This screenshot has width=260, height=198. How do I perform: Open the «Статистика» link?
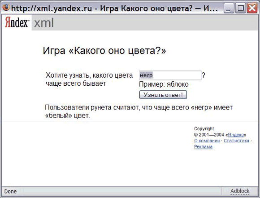[x=236, y=141]
